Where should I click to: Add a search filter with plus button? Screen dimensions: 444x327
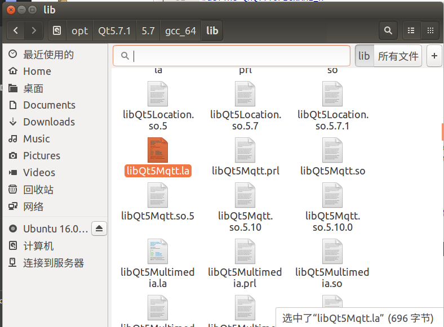point(434,56)
